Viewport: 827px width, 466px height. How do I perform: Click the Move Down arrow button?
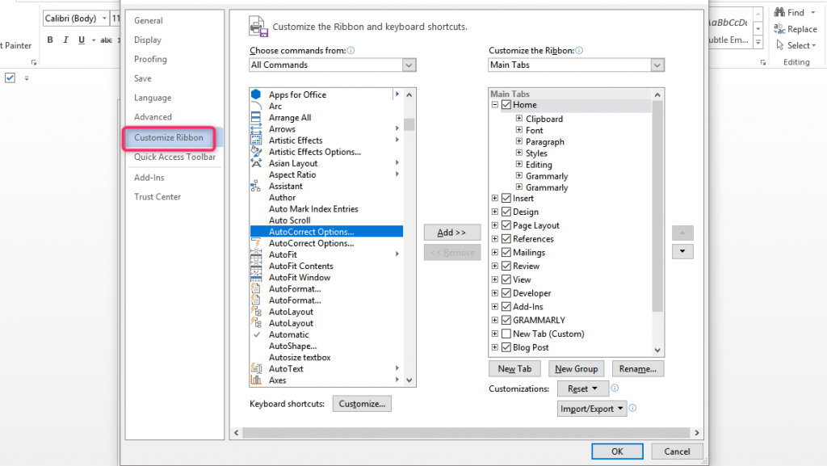(x=682, y=251)
